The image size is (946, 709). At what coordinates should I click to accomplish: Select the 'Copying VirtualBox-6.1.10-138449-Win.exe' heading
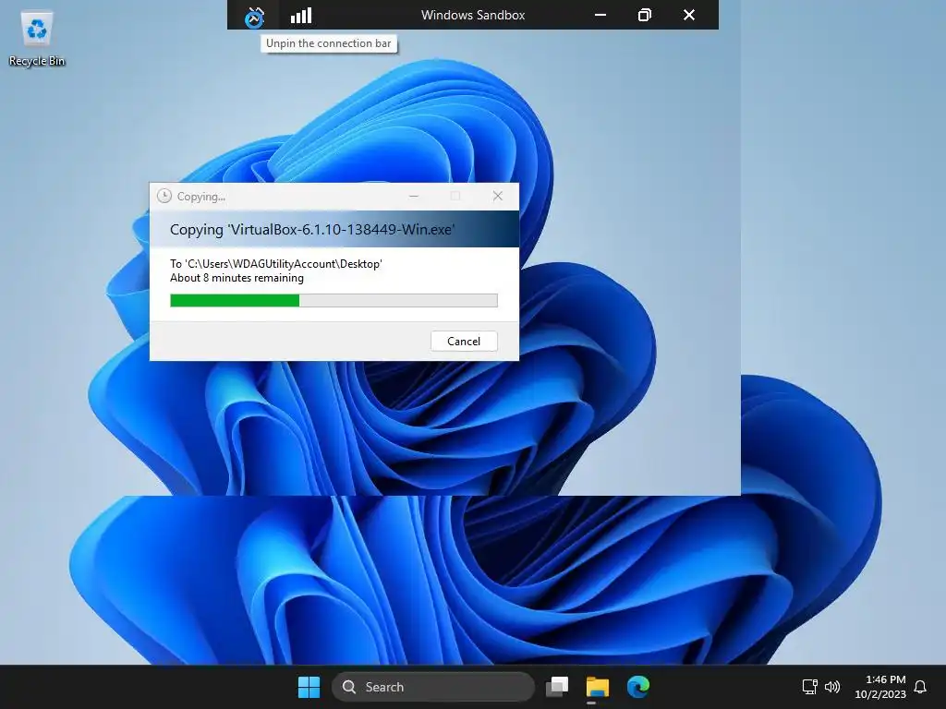[x=312, y=230]
